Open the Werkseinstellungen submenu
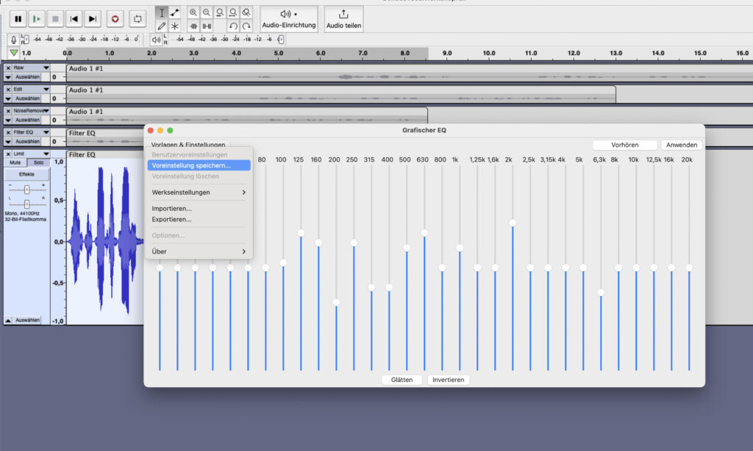 click(x=199, y=192)
